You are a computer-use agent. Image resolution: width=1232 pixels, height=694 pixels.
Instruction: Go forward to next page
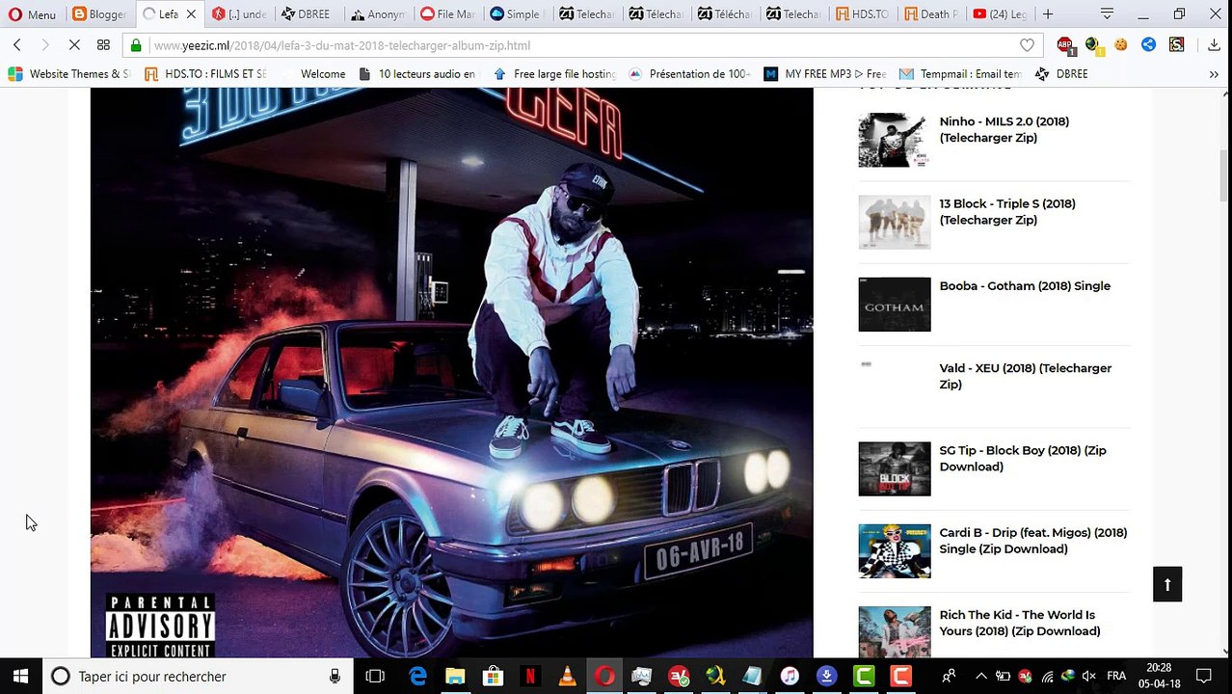click(44, 45)
